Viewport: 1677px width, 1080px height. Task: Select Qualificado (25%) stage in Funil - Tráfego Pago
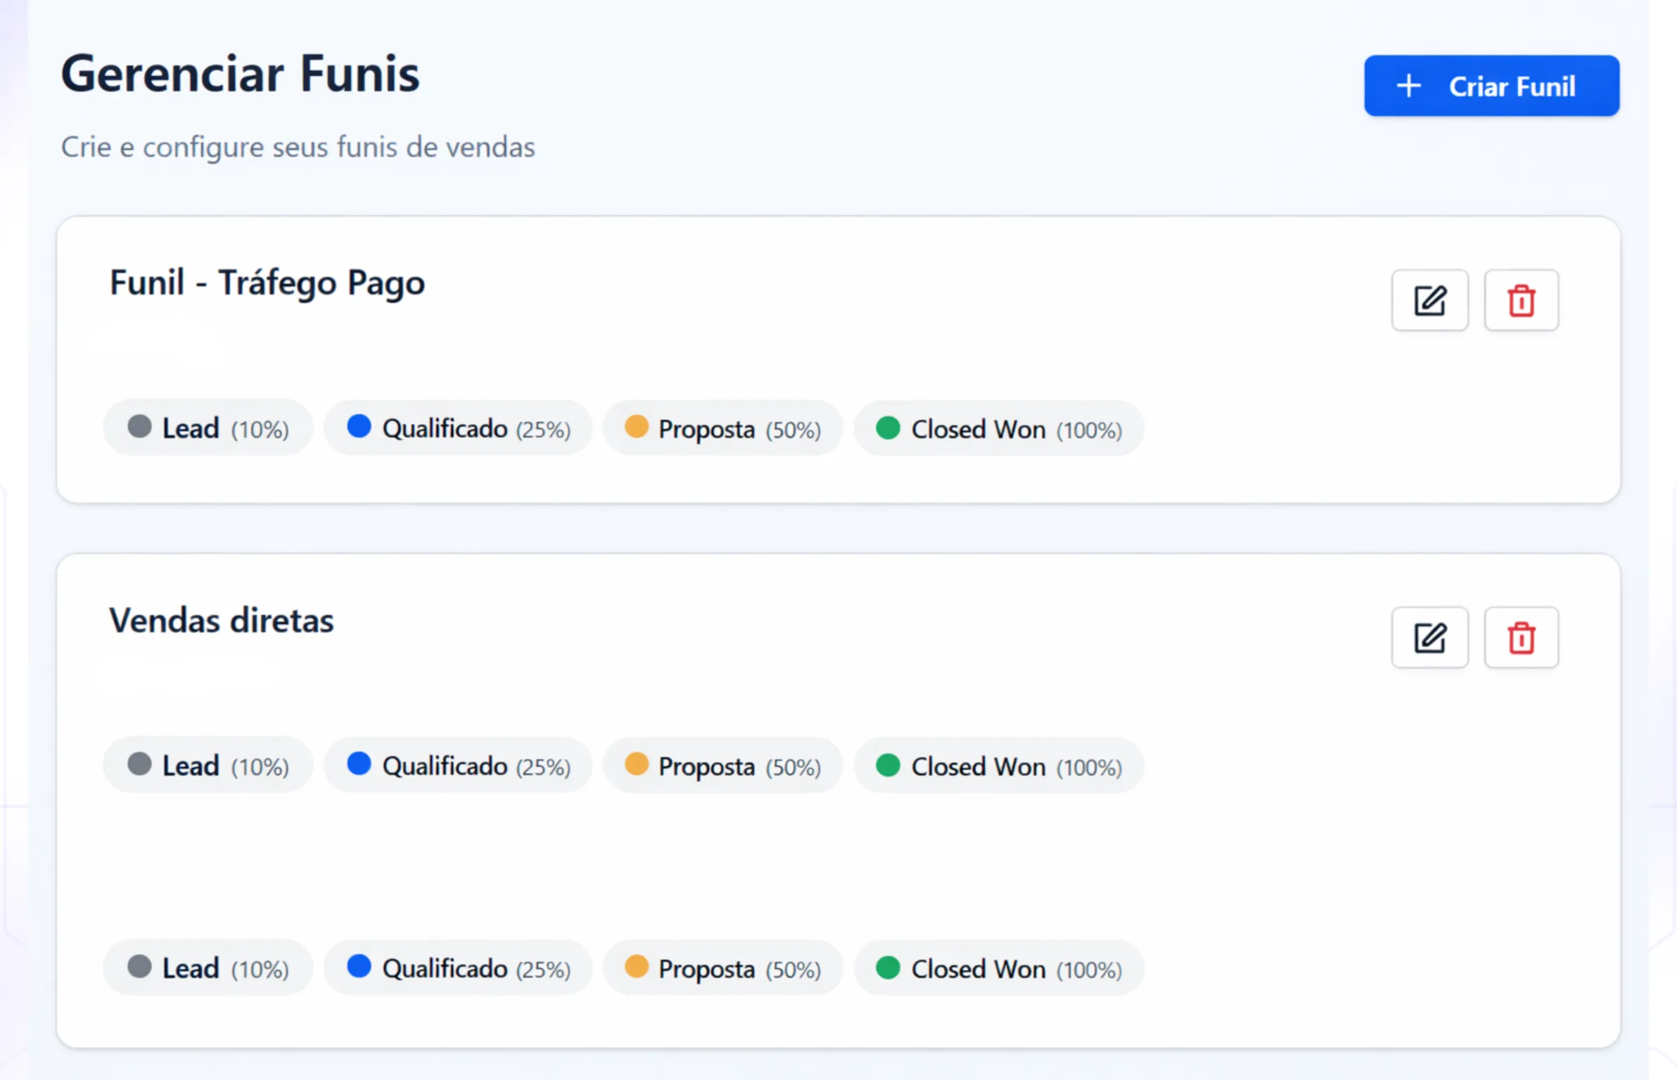click(x=458, y=427)
